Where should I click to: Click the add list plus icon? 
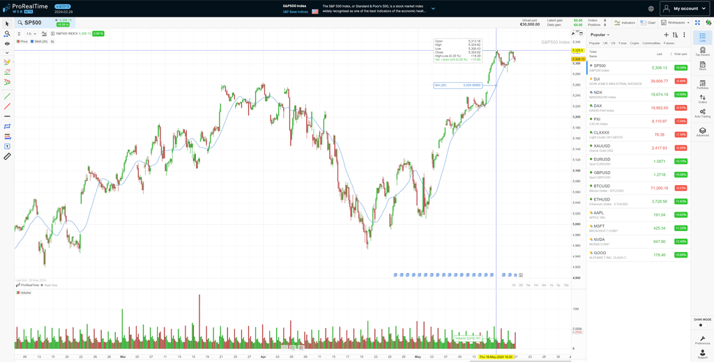[666, 34]
